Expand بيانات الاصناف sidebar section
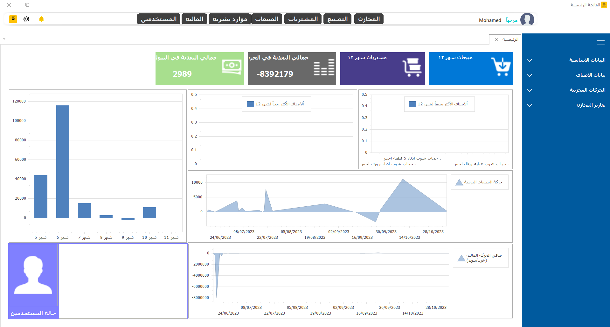 [566, 75]
